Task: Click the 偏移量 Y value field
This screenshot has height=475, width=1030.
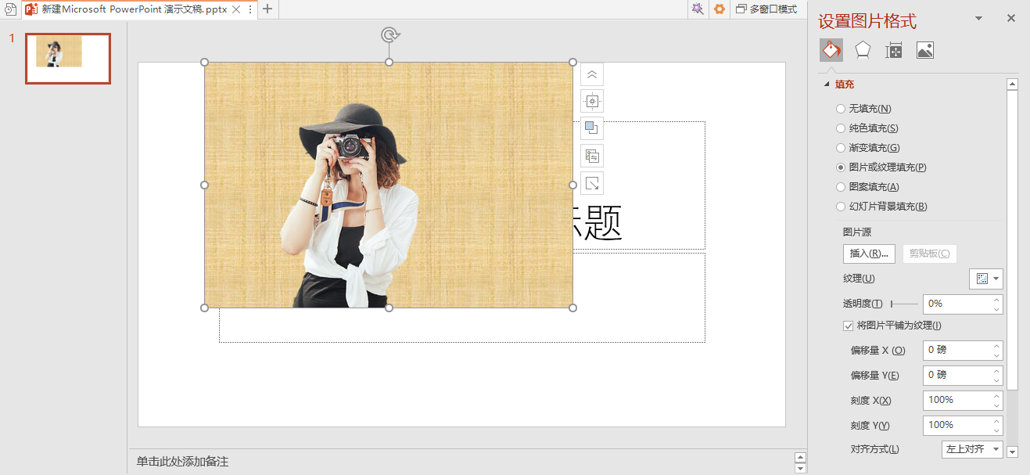Action: coord(956,376)
